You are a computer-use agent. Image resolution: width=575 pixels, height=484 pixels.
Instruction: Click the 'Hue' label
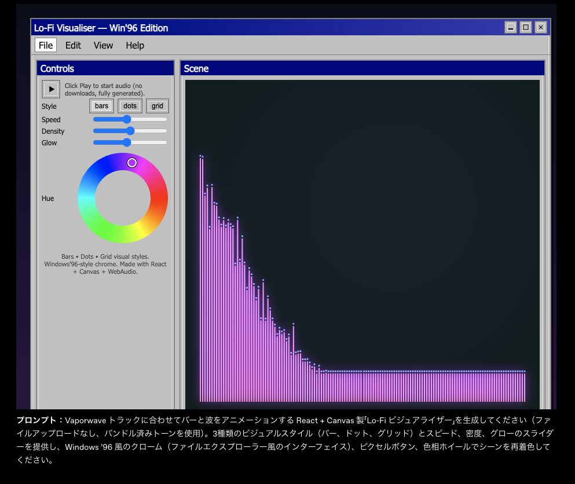point(47,199)
